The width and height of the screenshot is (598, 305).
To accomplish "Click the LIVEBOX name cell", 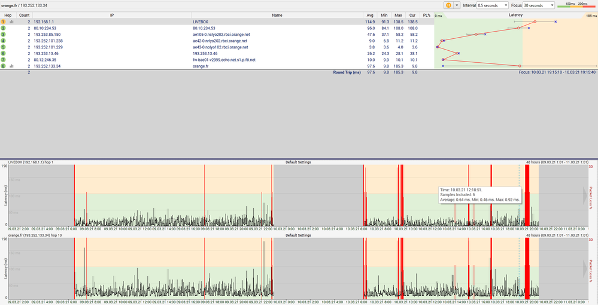I will point(201,22).
